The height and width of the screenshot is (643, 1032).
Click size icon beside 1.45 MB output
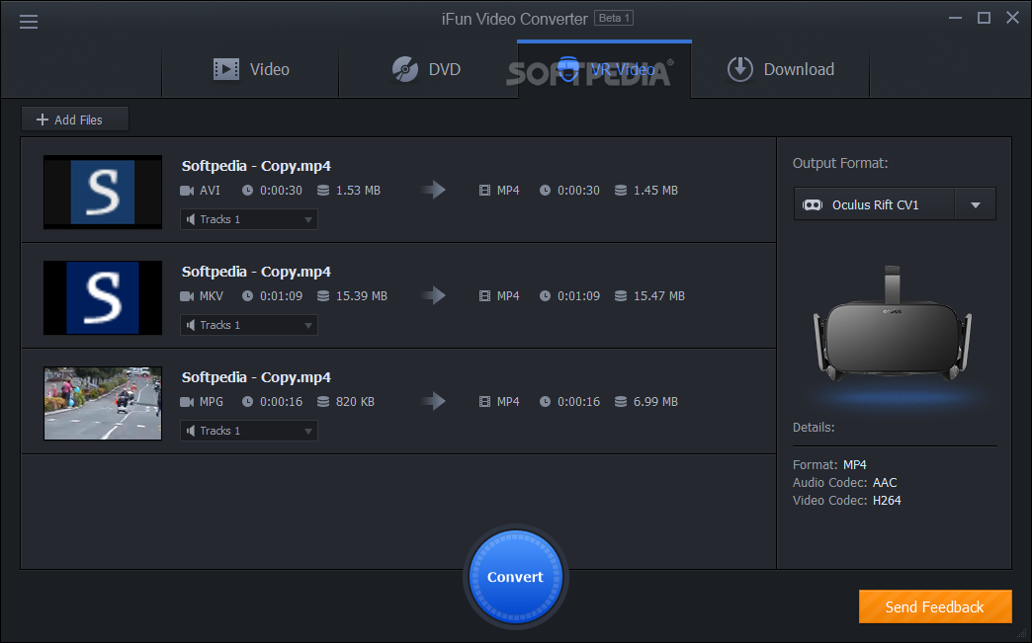(x=621, y=191)
